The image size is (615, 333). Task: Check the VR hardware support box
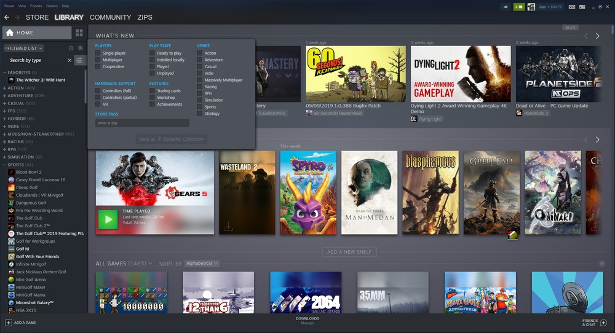[98, 104]
